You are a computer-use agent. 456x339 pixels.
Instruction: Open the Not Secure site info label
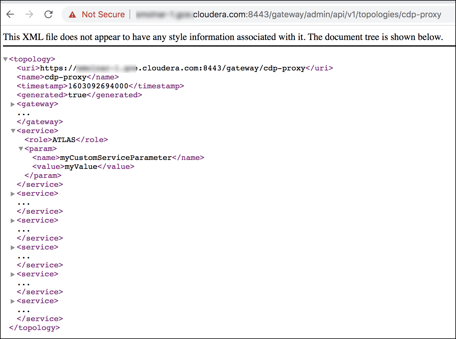click(103, 15)
